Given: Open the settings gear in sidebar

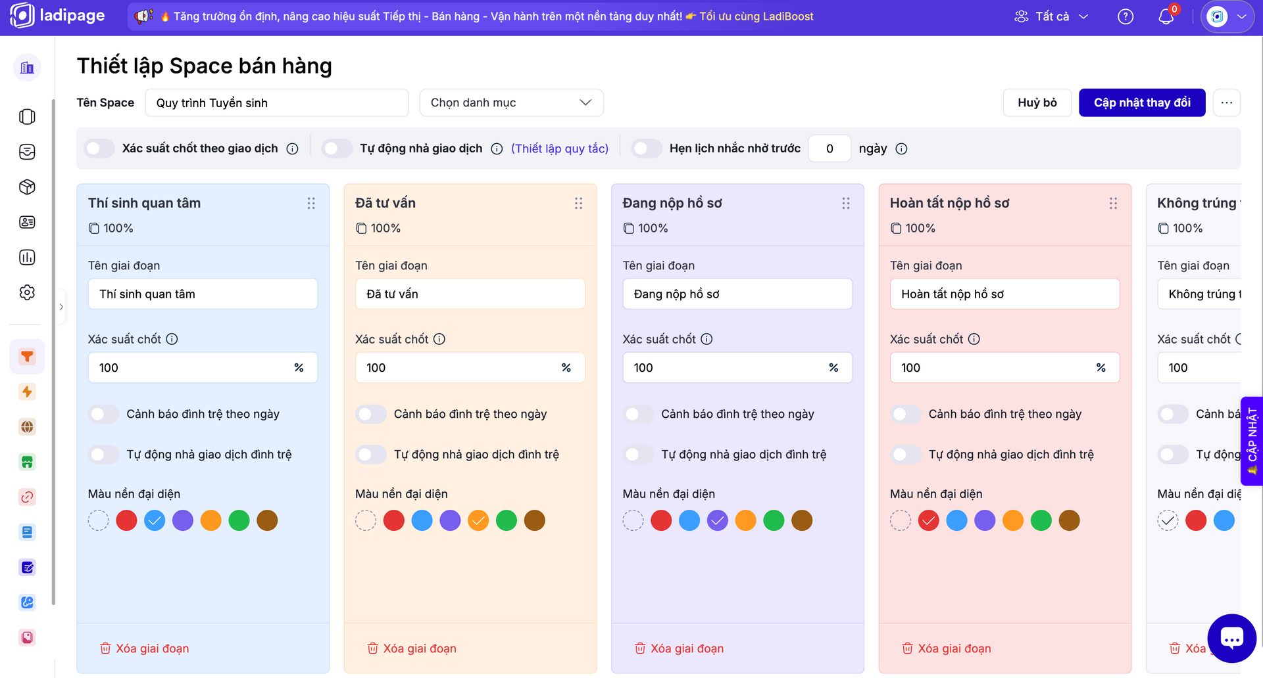Looking at the screenshot, I should click(27, 292).
